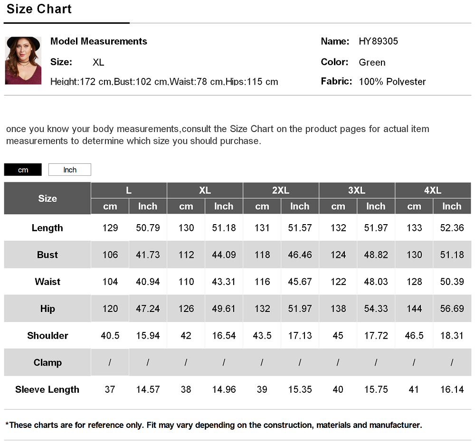Screen dimensions: 475x444
Task: Click the product name HY89305
Action: [379, 41]
